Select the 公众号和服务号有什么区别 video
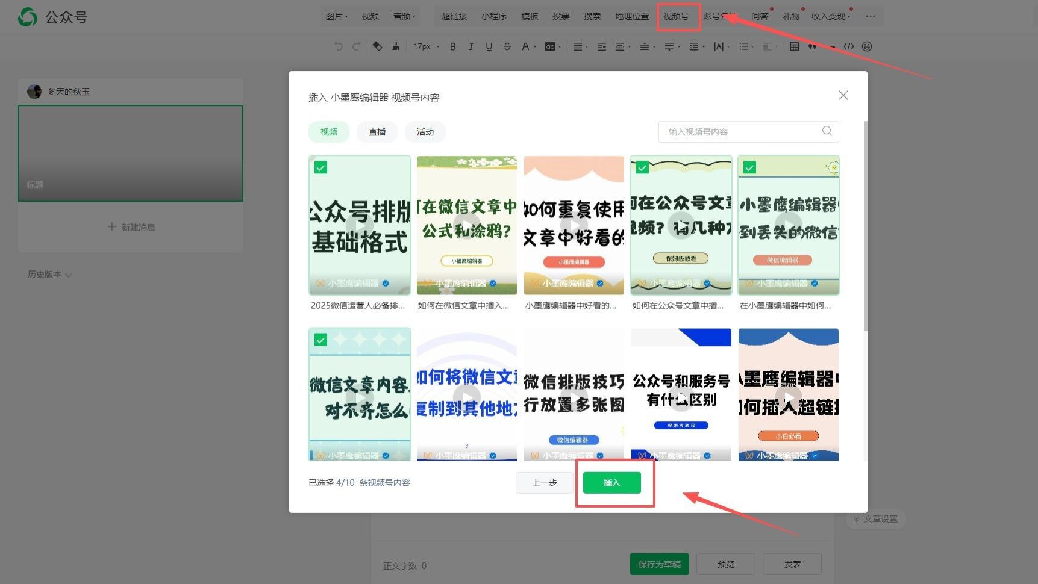 coord(681,394)
